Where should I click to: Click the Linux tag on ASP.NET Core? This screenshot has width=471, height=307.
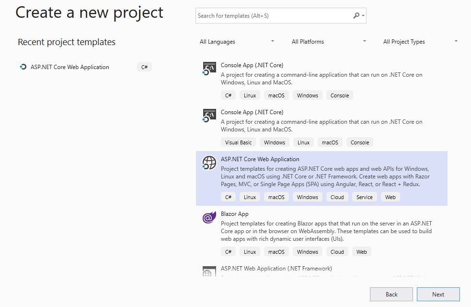[250, 197]
